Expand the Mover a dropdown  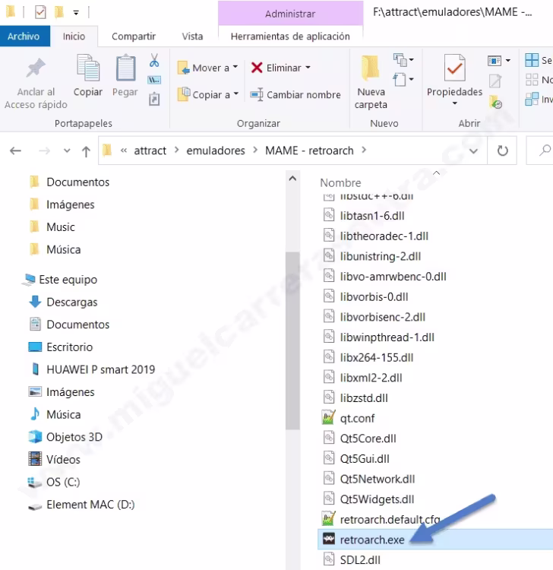pos(235,67)
